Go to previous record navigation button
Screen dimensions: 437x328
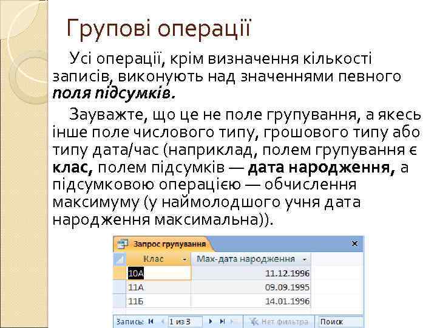[163, 321]
